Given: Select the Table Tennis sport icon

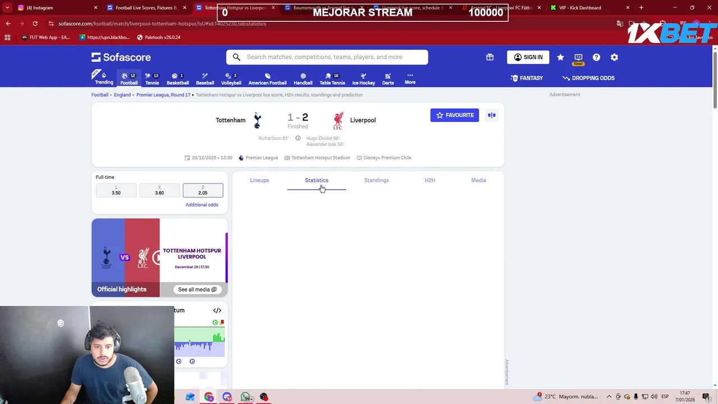Looking at the screenshot, I should click(x=332, y=79).
